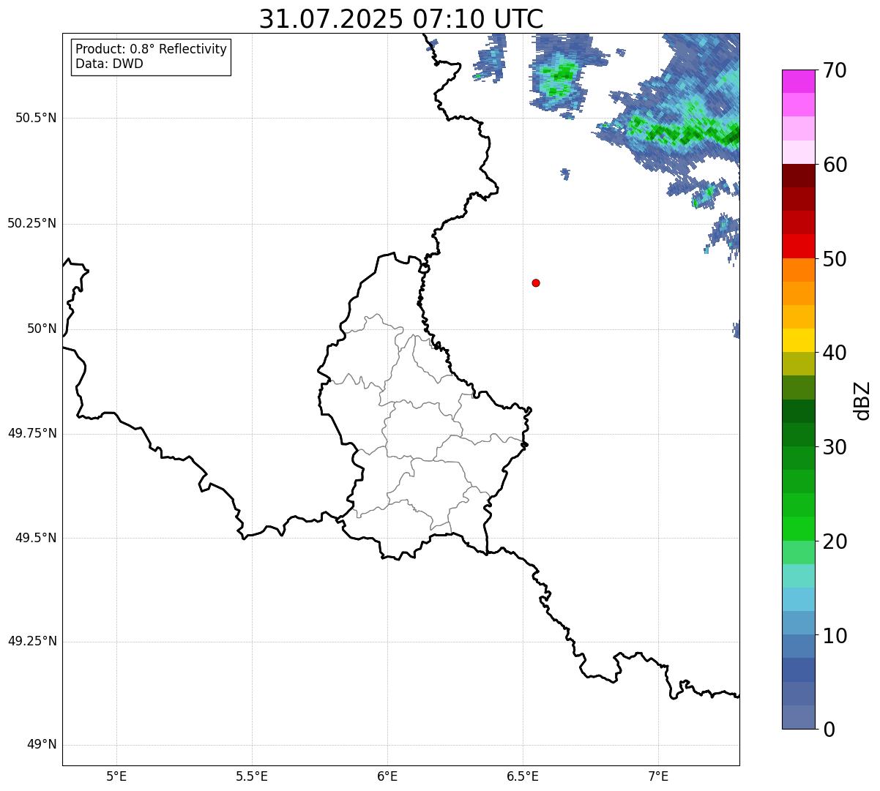
Task: Click the colorbar tick value 70
Action: 835,70
